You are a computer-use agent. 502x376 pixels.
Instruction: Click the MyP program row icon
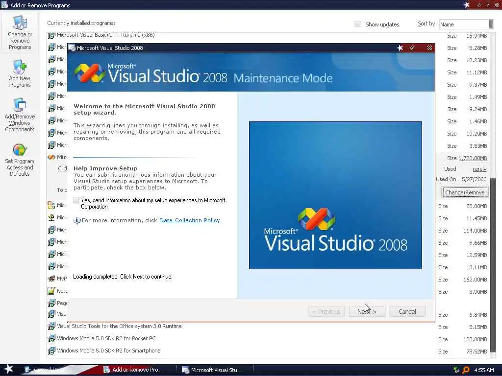(x=51, y=279)
